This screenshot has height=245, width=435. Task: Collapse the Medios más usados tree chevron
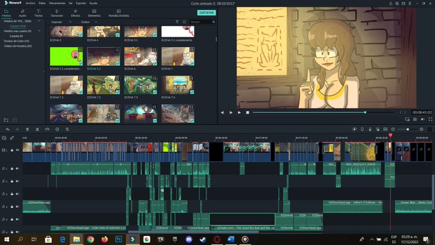coord(39,31)
